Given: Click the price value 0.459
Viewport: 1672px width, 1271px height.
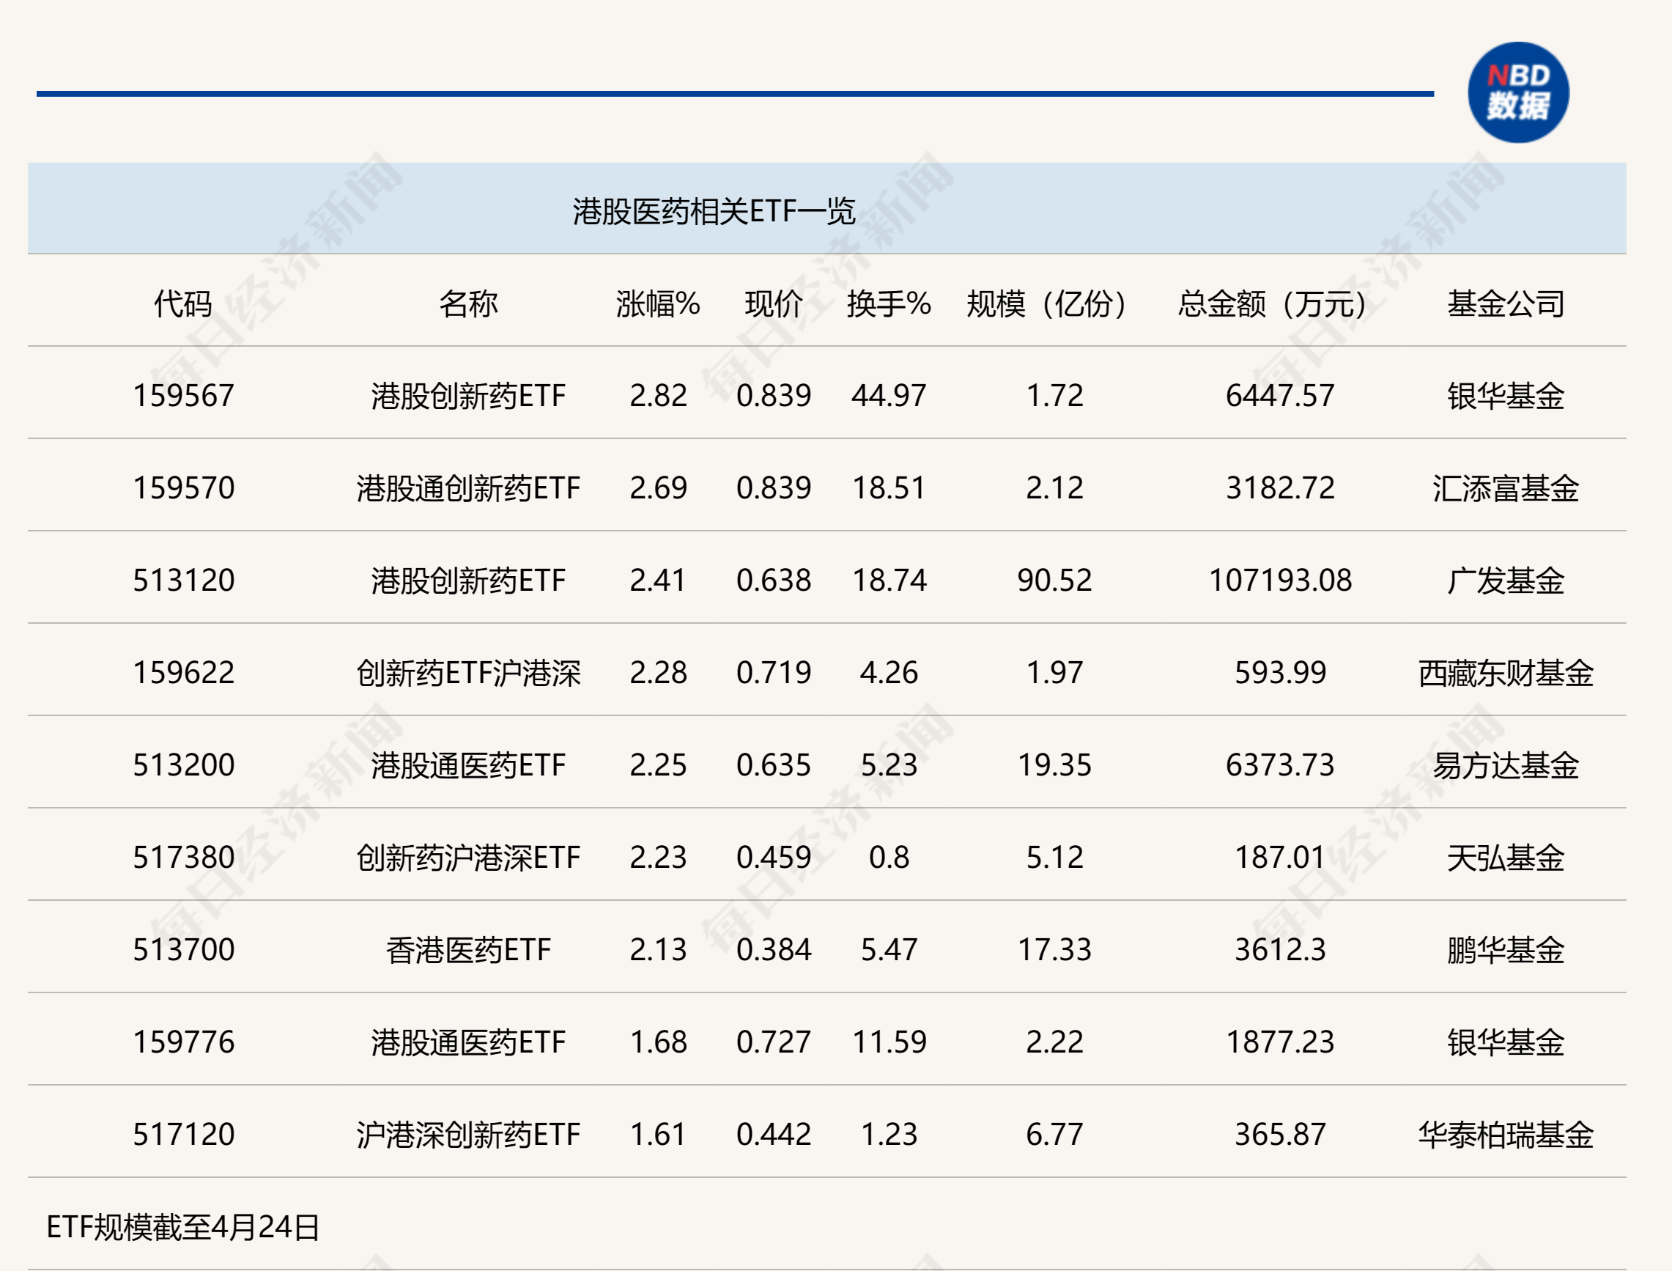Looking at the screenshot, I should (774, 857).
